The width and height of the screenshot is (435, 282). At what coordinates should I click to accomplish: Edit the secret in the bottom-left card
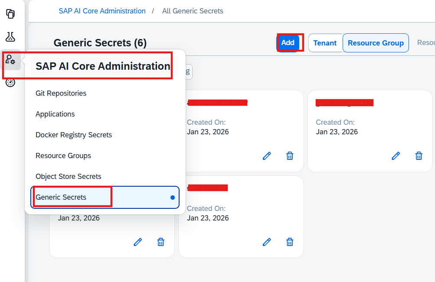click(138, 242)
